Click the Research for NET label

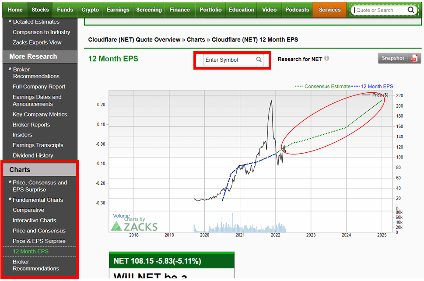pos(300,59)
